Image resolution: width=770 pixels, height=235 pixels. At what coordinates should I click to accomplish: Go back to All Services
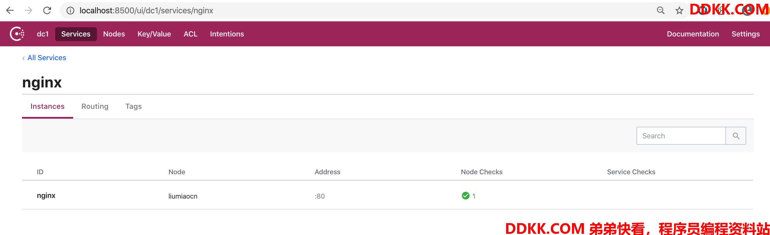(x=47, y=58)
